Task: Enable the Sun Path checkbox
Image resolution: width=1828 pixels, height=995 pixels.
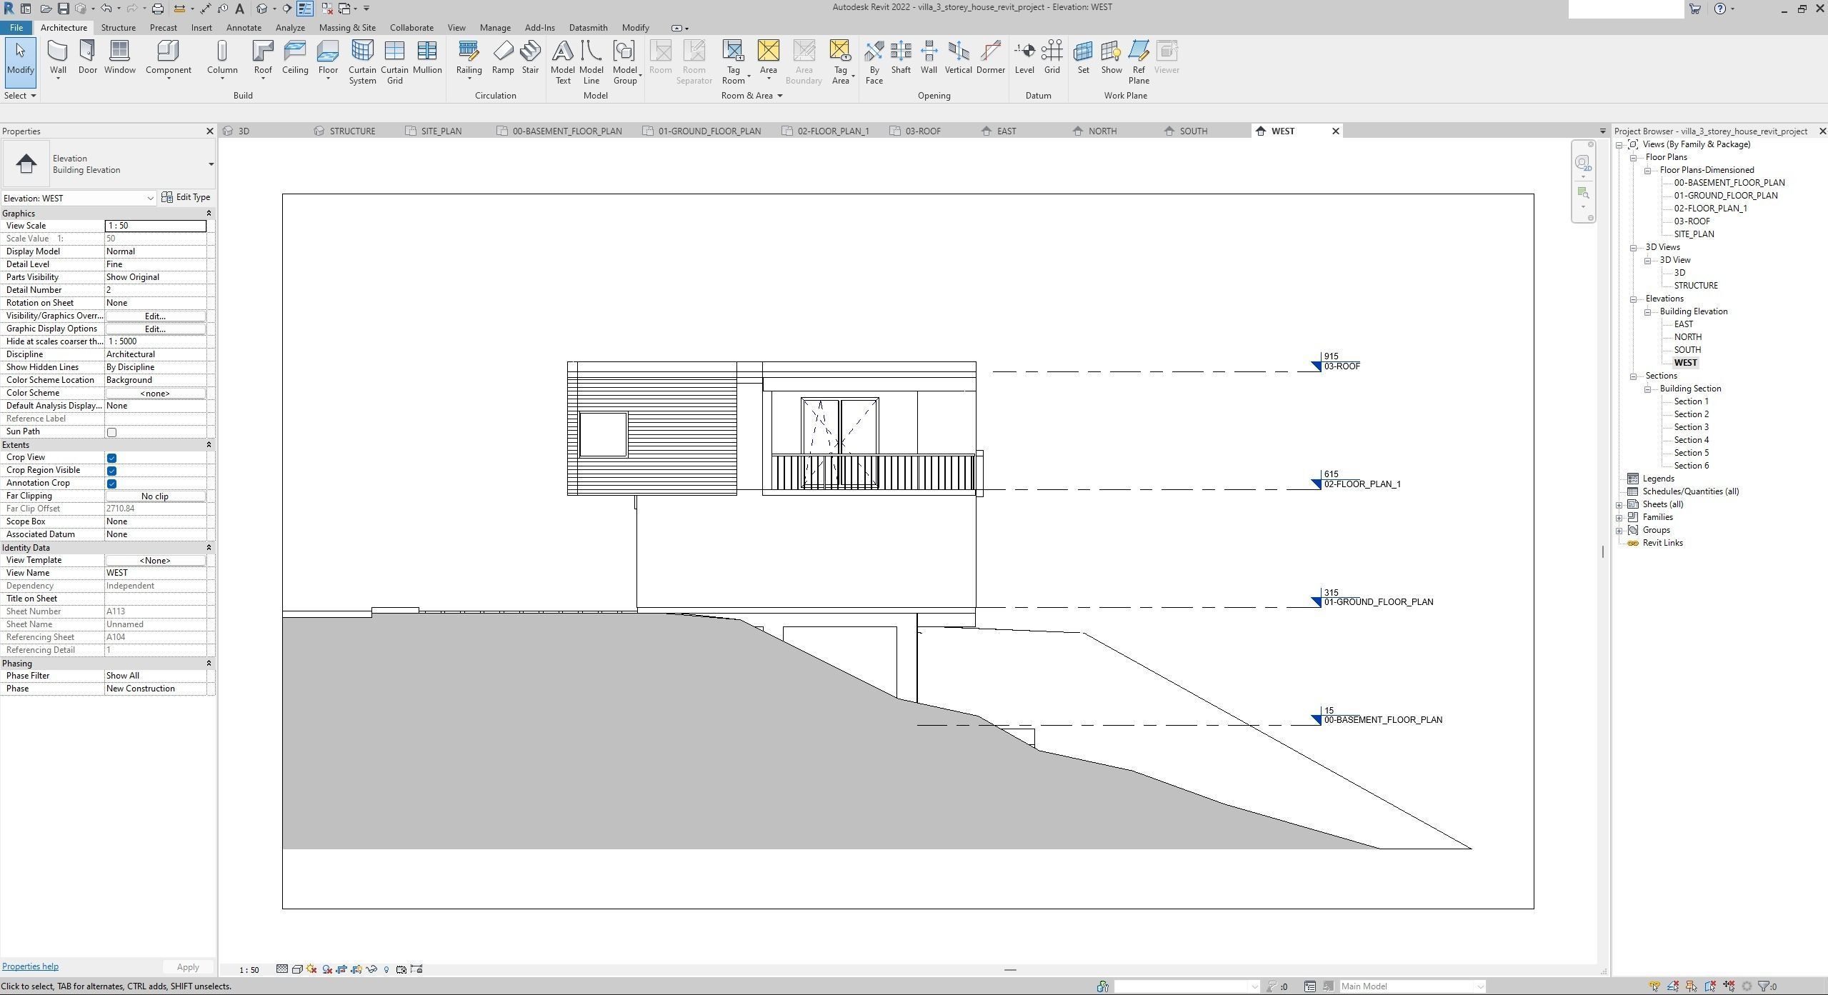Action: pyautogui.click(x=111, y=431)
